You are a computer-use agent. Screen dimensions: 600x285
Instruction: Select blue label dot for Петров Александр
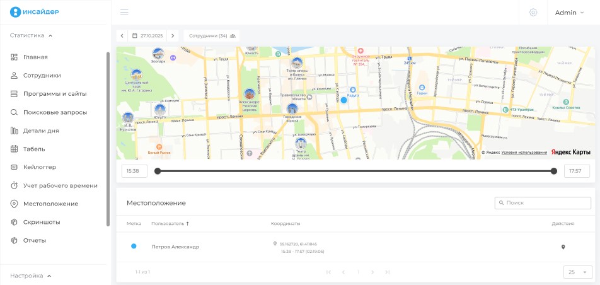pos(134,247)
